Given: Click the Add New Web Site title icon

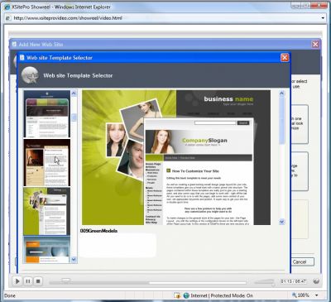Looking at the screenshot, I should point(14,44).
